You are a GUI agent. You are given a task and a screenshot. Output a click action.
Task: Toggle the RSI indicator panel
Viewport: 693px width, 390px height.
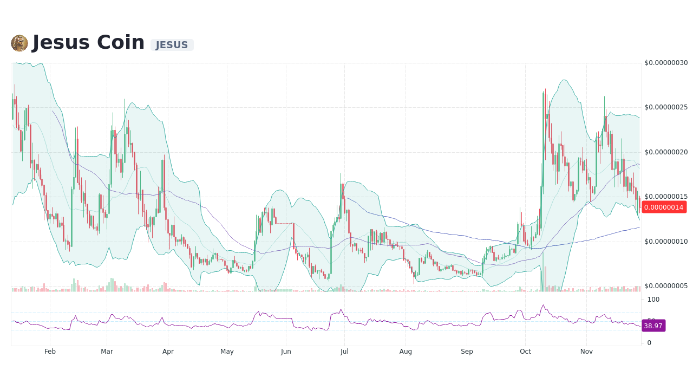325,320
